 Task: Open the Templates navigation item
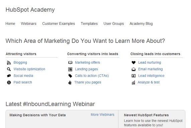click(89, 23)
